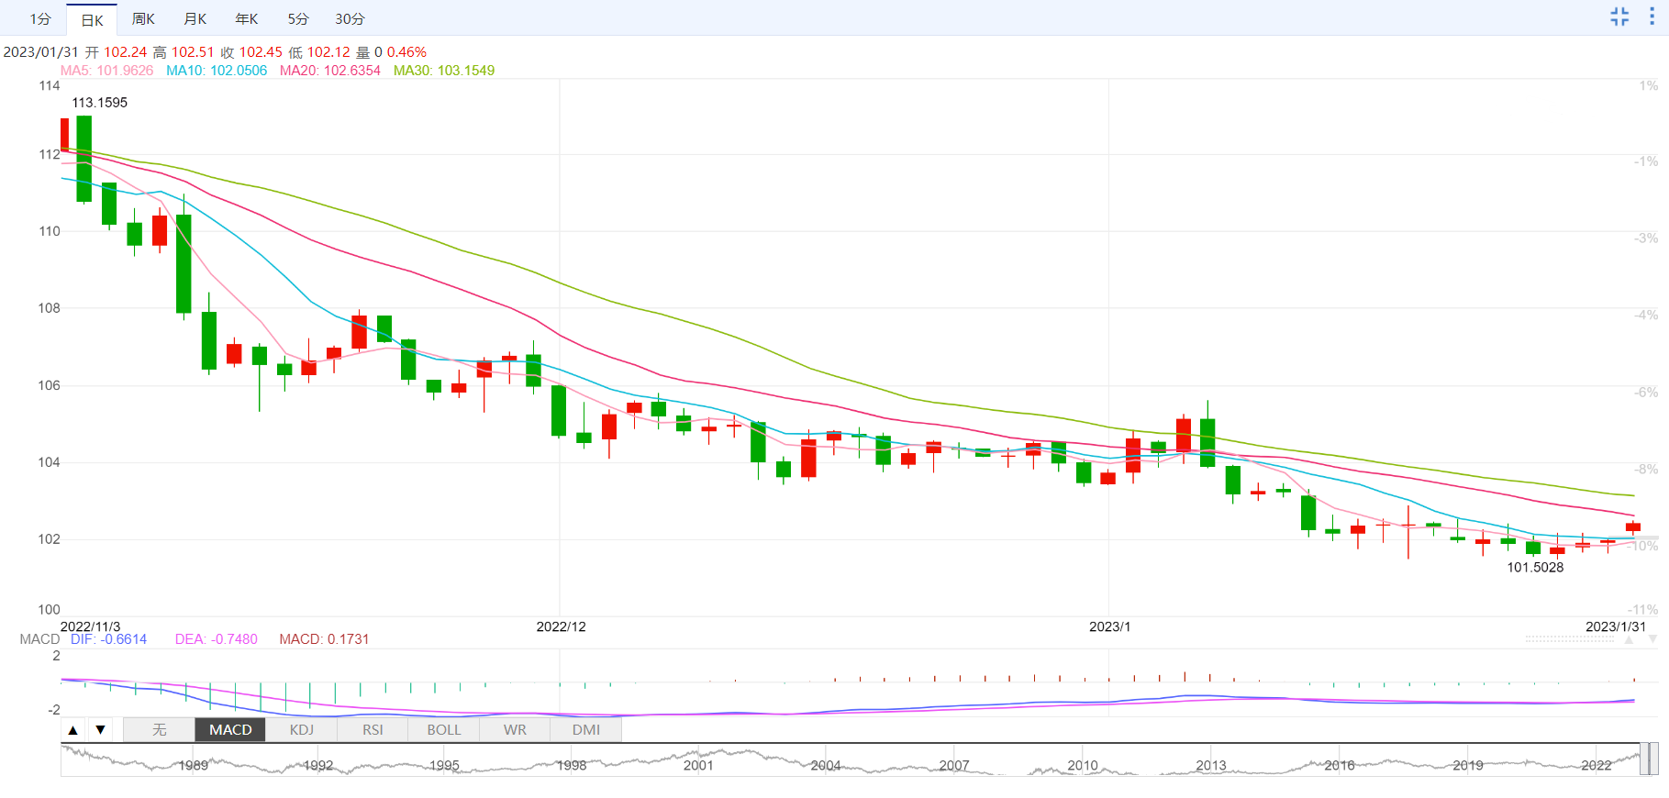This screenshot has height=798, width=1669.
Task: Click 2016 on the overview timeline
Action: [1340, 766]
